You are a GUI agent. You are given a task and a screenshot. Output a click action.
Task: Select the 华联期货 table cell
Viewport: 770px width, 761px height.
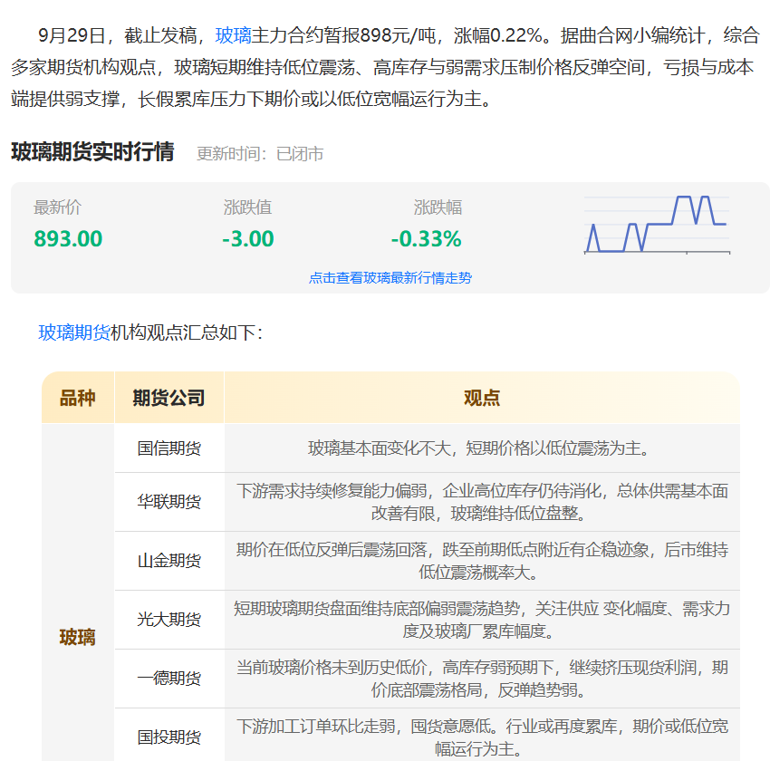168,502
